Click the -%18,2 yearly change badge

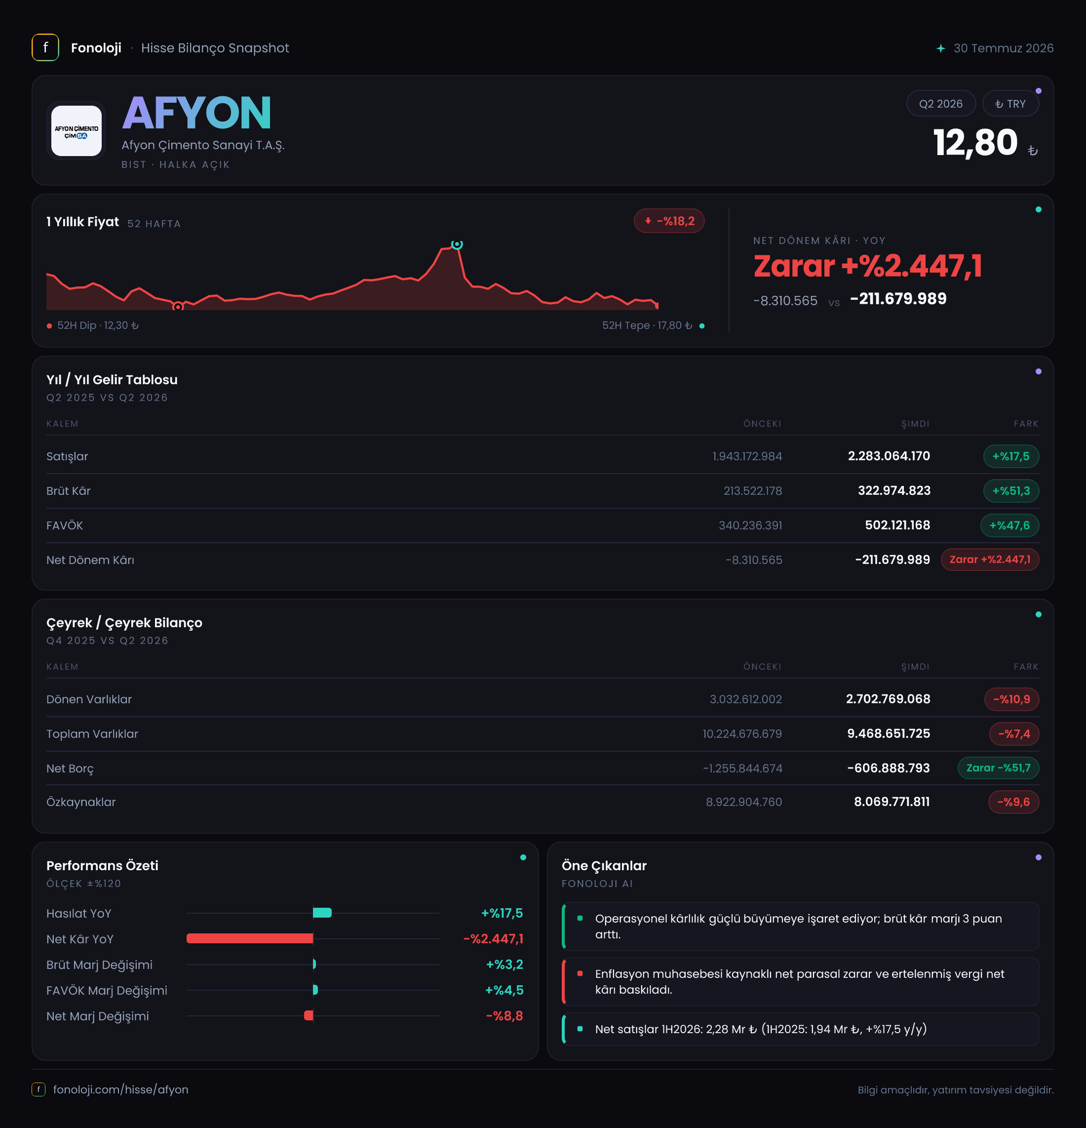pos(669,221)
